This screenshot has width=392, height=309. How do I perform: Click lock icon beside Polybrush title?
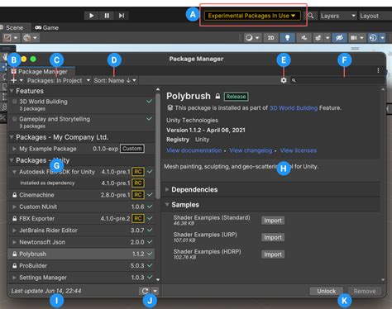tap(218, 96)
